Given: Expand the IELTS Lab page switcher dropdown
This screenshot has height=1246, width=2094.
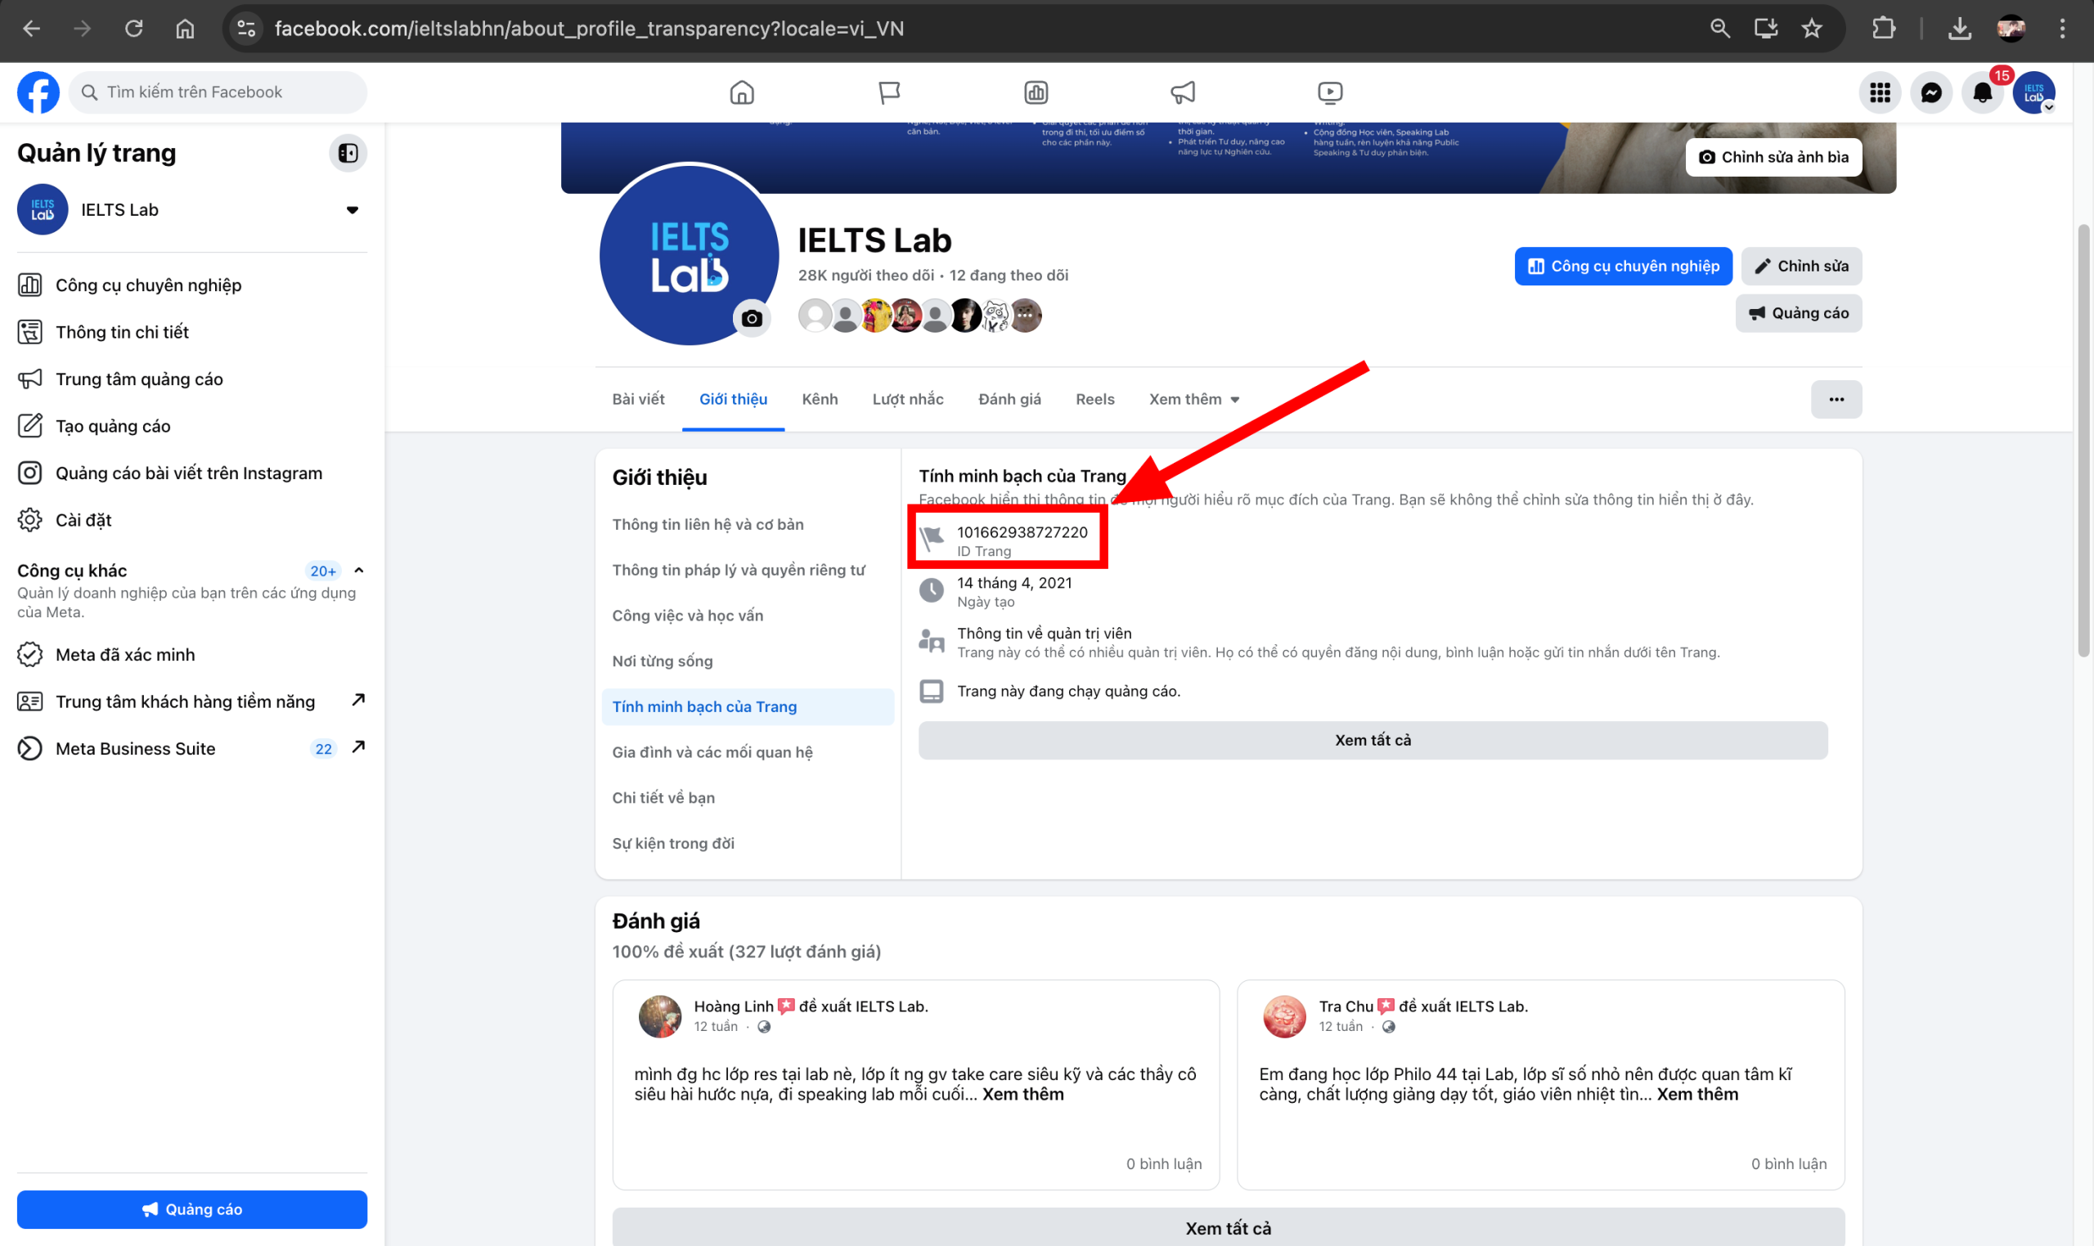Looking at the screenshot, I should click(352, 210).
